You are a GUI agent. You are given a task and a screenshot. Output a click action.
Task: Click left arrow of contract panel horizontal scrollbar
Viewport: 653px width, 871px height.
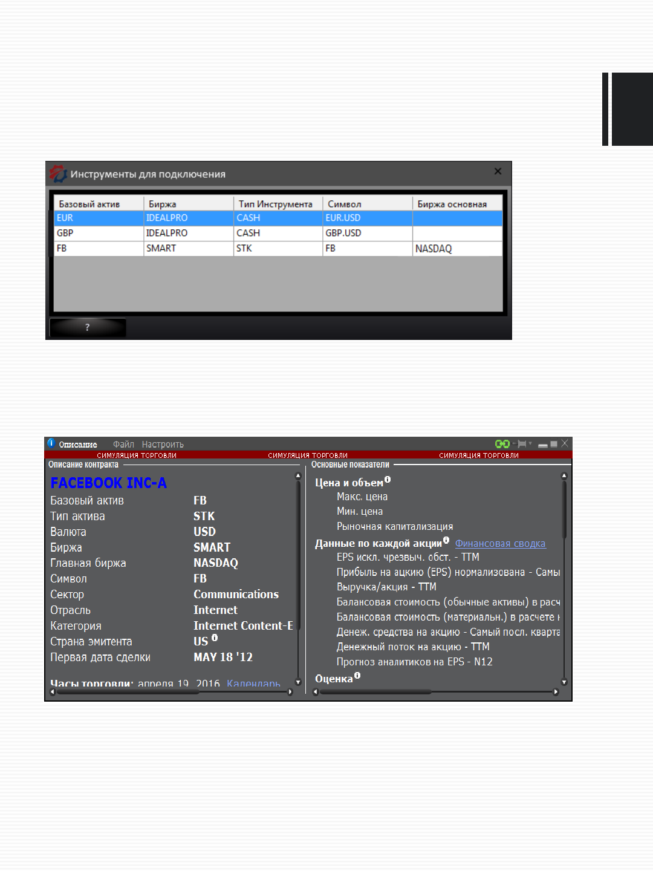pyautogui.click(x=53, y=692)
